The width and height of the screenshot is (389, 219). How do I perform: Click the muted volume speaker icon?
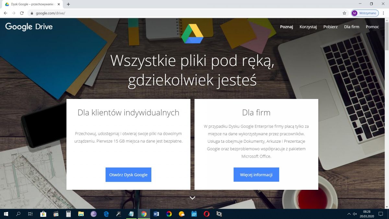tap(355, 214)
